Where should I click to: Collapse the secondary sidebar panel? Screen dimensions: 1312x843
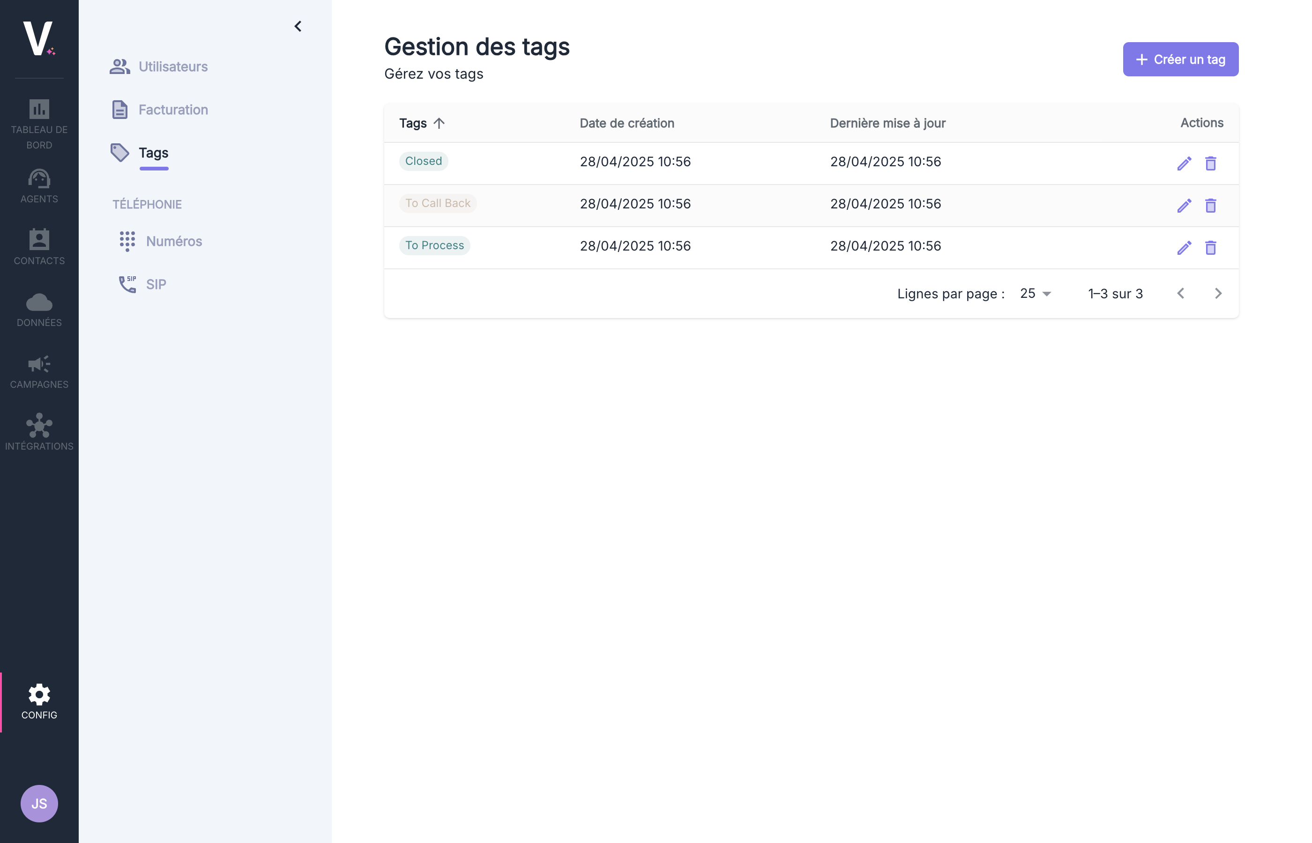tap(298, 26)
